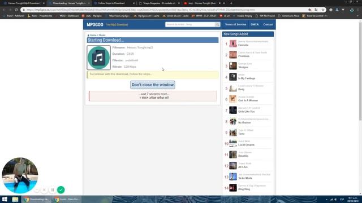The width and height of the screenshot is (362, 203).
Task: Click the MP3GOO logo
Action: pyautogui.click(x=95, y=25)
